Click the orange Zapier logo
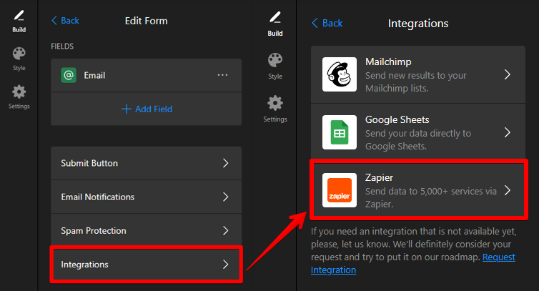Viewport: 539px width, 291px height. [340, 190]
